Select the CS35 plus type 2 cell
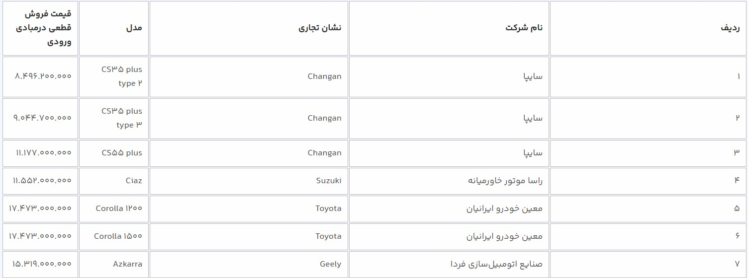This screenshot has height=278, width=748. tap(122, 76)
